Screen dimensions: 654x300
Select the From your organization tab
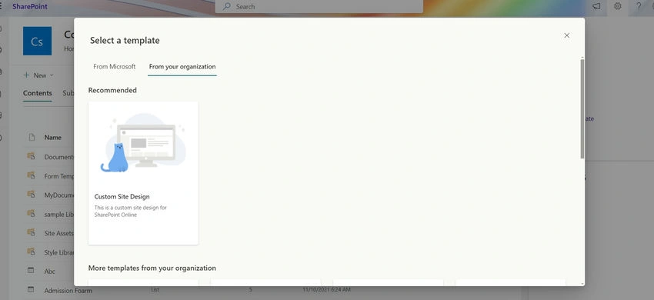point(182,67)
